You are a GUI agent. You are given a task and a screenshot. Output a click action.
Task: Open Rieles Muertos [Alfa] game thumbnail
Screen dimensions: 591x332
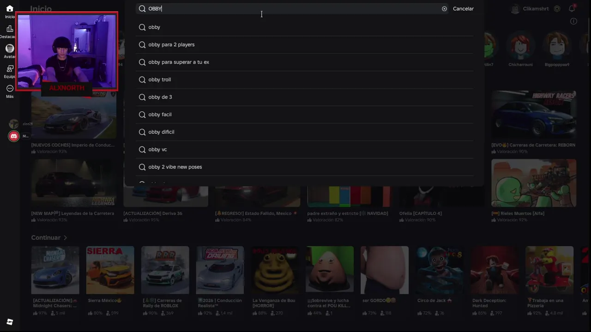[534, 183]
